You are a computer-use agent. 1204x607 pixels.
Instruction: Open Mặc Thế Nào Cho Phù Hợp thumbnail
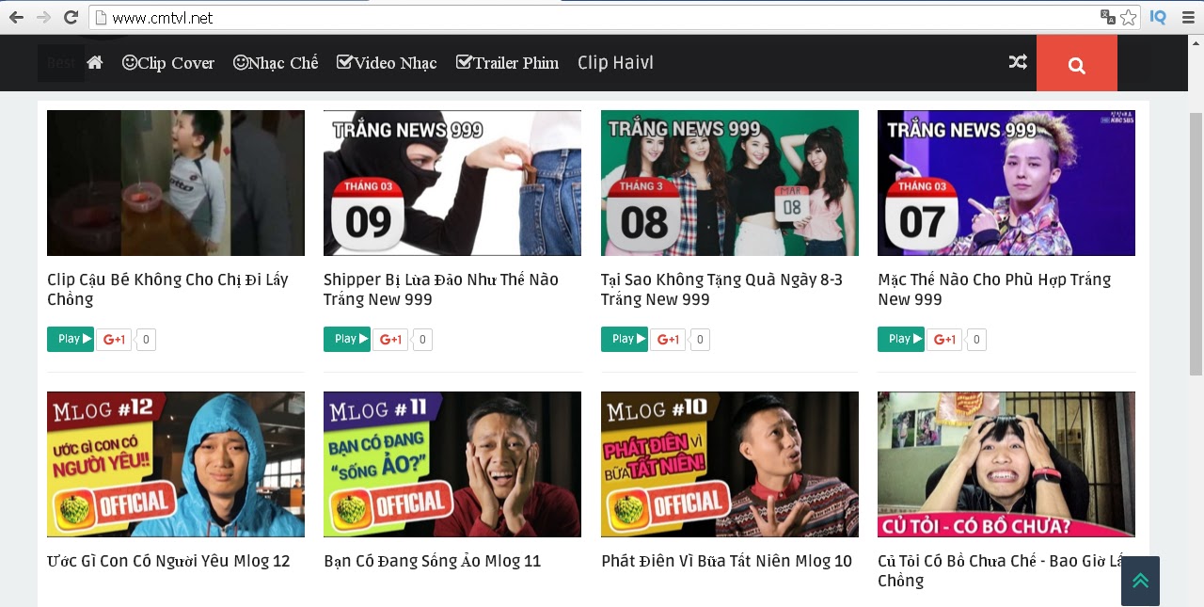point(1006,183)
